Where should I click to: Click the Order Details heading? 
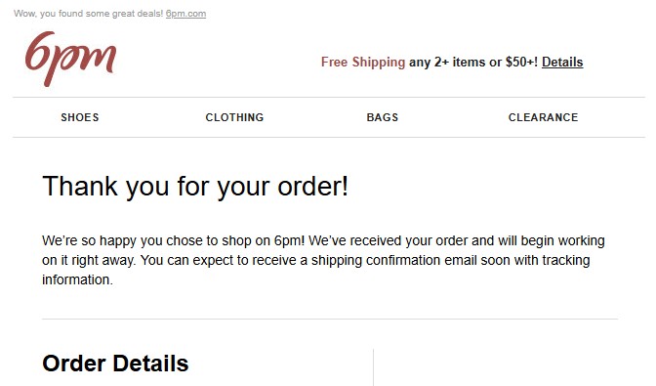tap(115, 363)
